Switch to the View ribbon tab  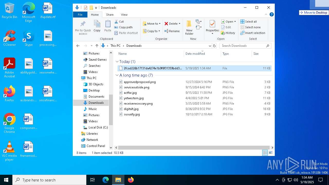124,15
